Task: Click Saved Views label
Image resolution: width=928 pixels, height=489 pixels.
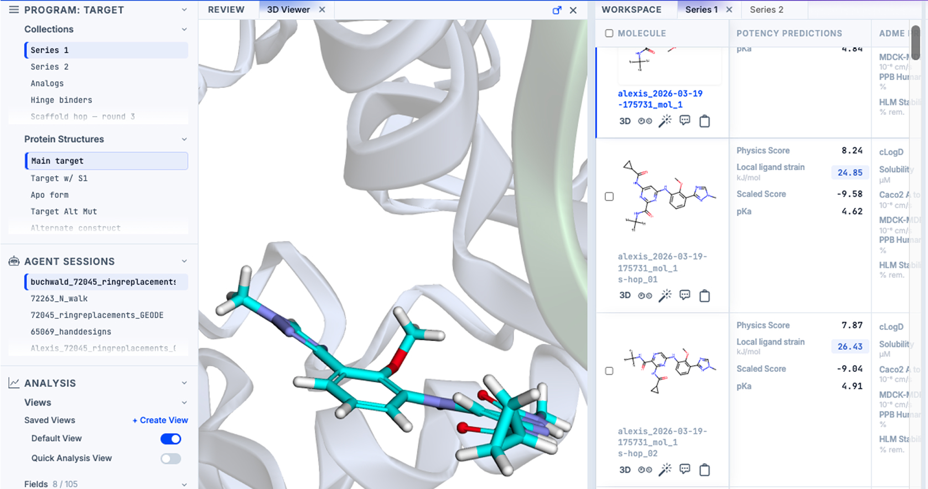Action: tap(50, 420)
